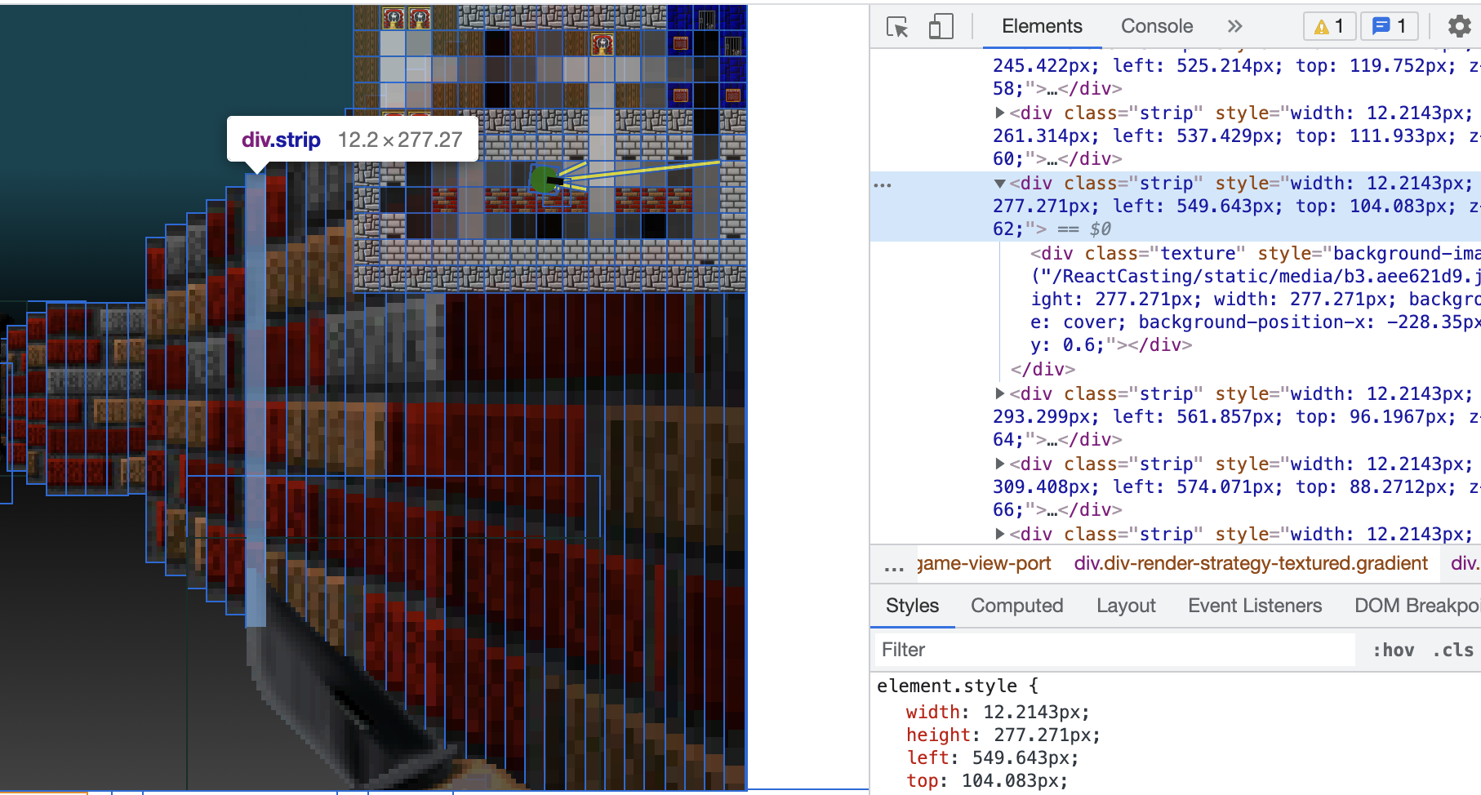Toggle the :hov element state button

pos(1393,650)
